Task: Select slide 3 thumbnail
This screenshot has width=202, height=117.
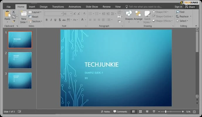Action: click(x=20, y=81)
